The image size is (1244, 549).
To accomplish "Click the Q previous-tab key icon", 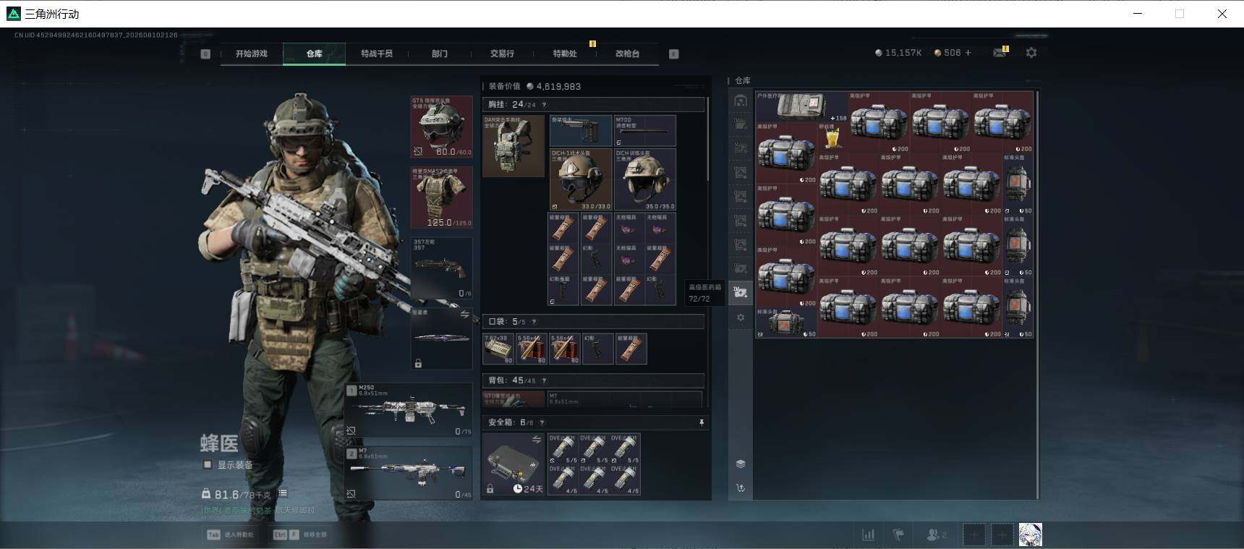I will tap(205, 54).
